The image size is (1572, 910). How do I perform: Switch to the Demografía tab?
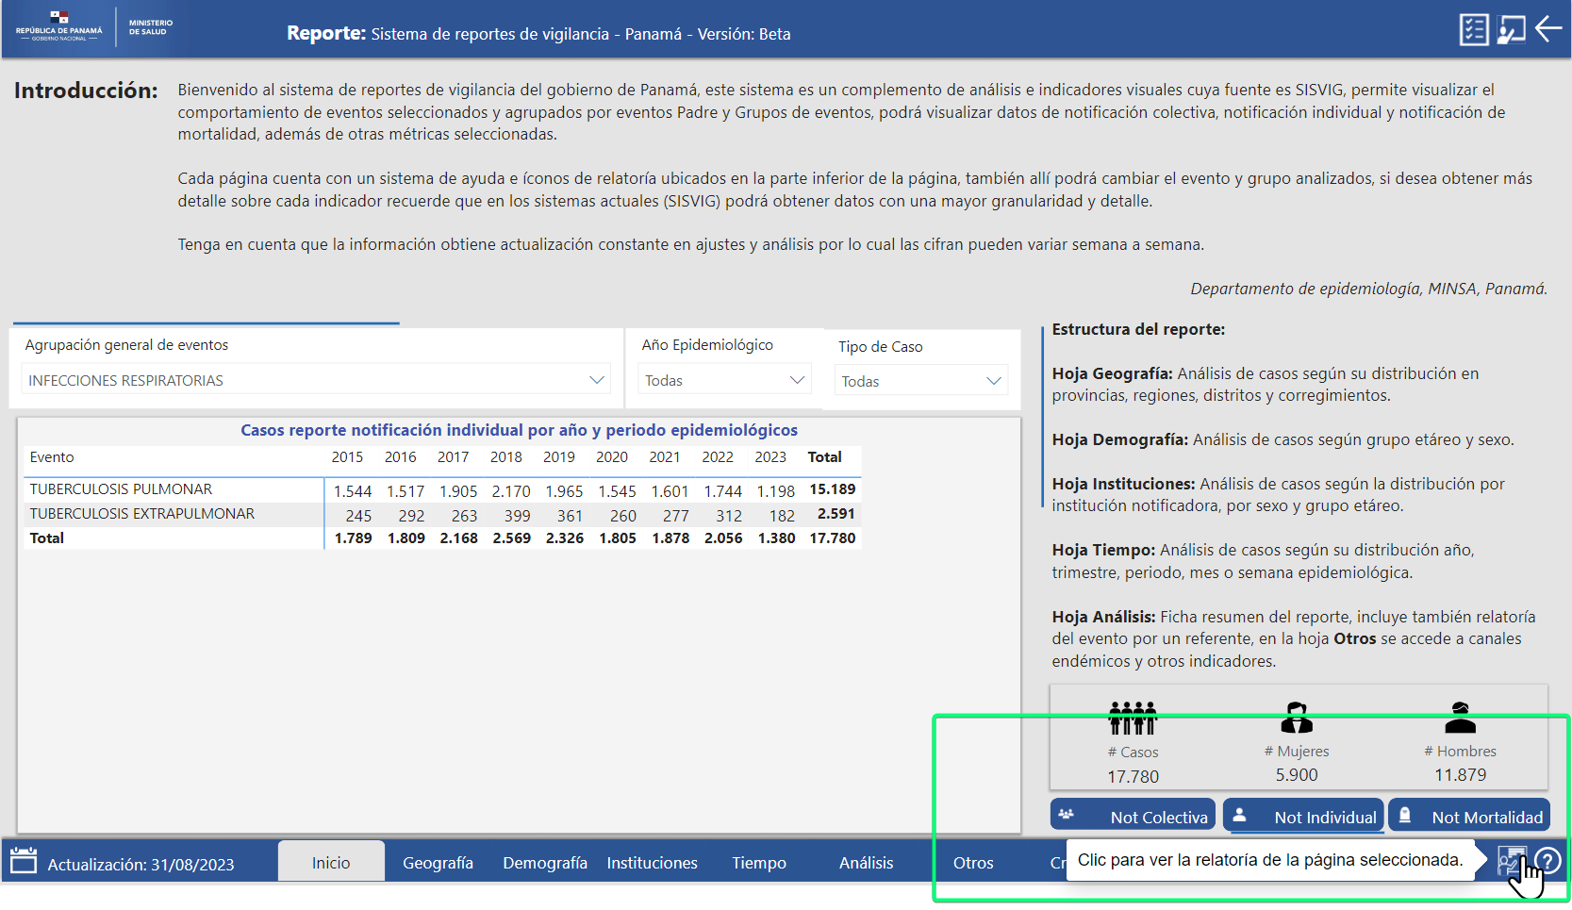pos(545,862)
